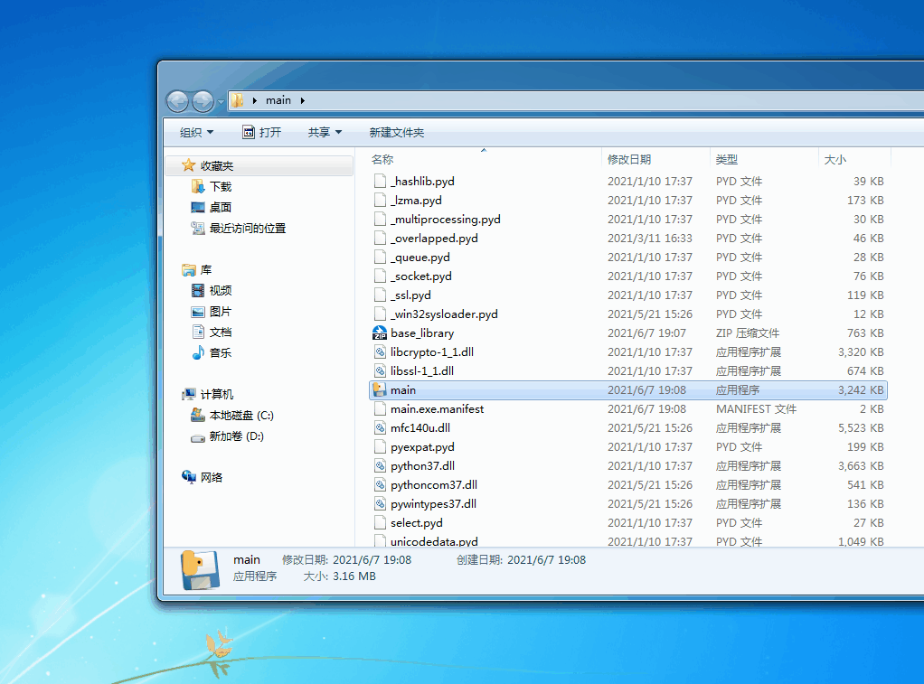Select the main application icon in list
This screenshot has height=684, width=924.
pos(380,390)
